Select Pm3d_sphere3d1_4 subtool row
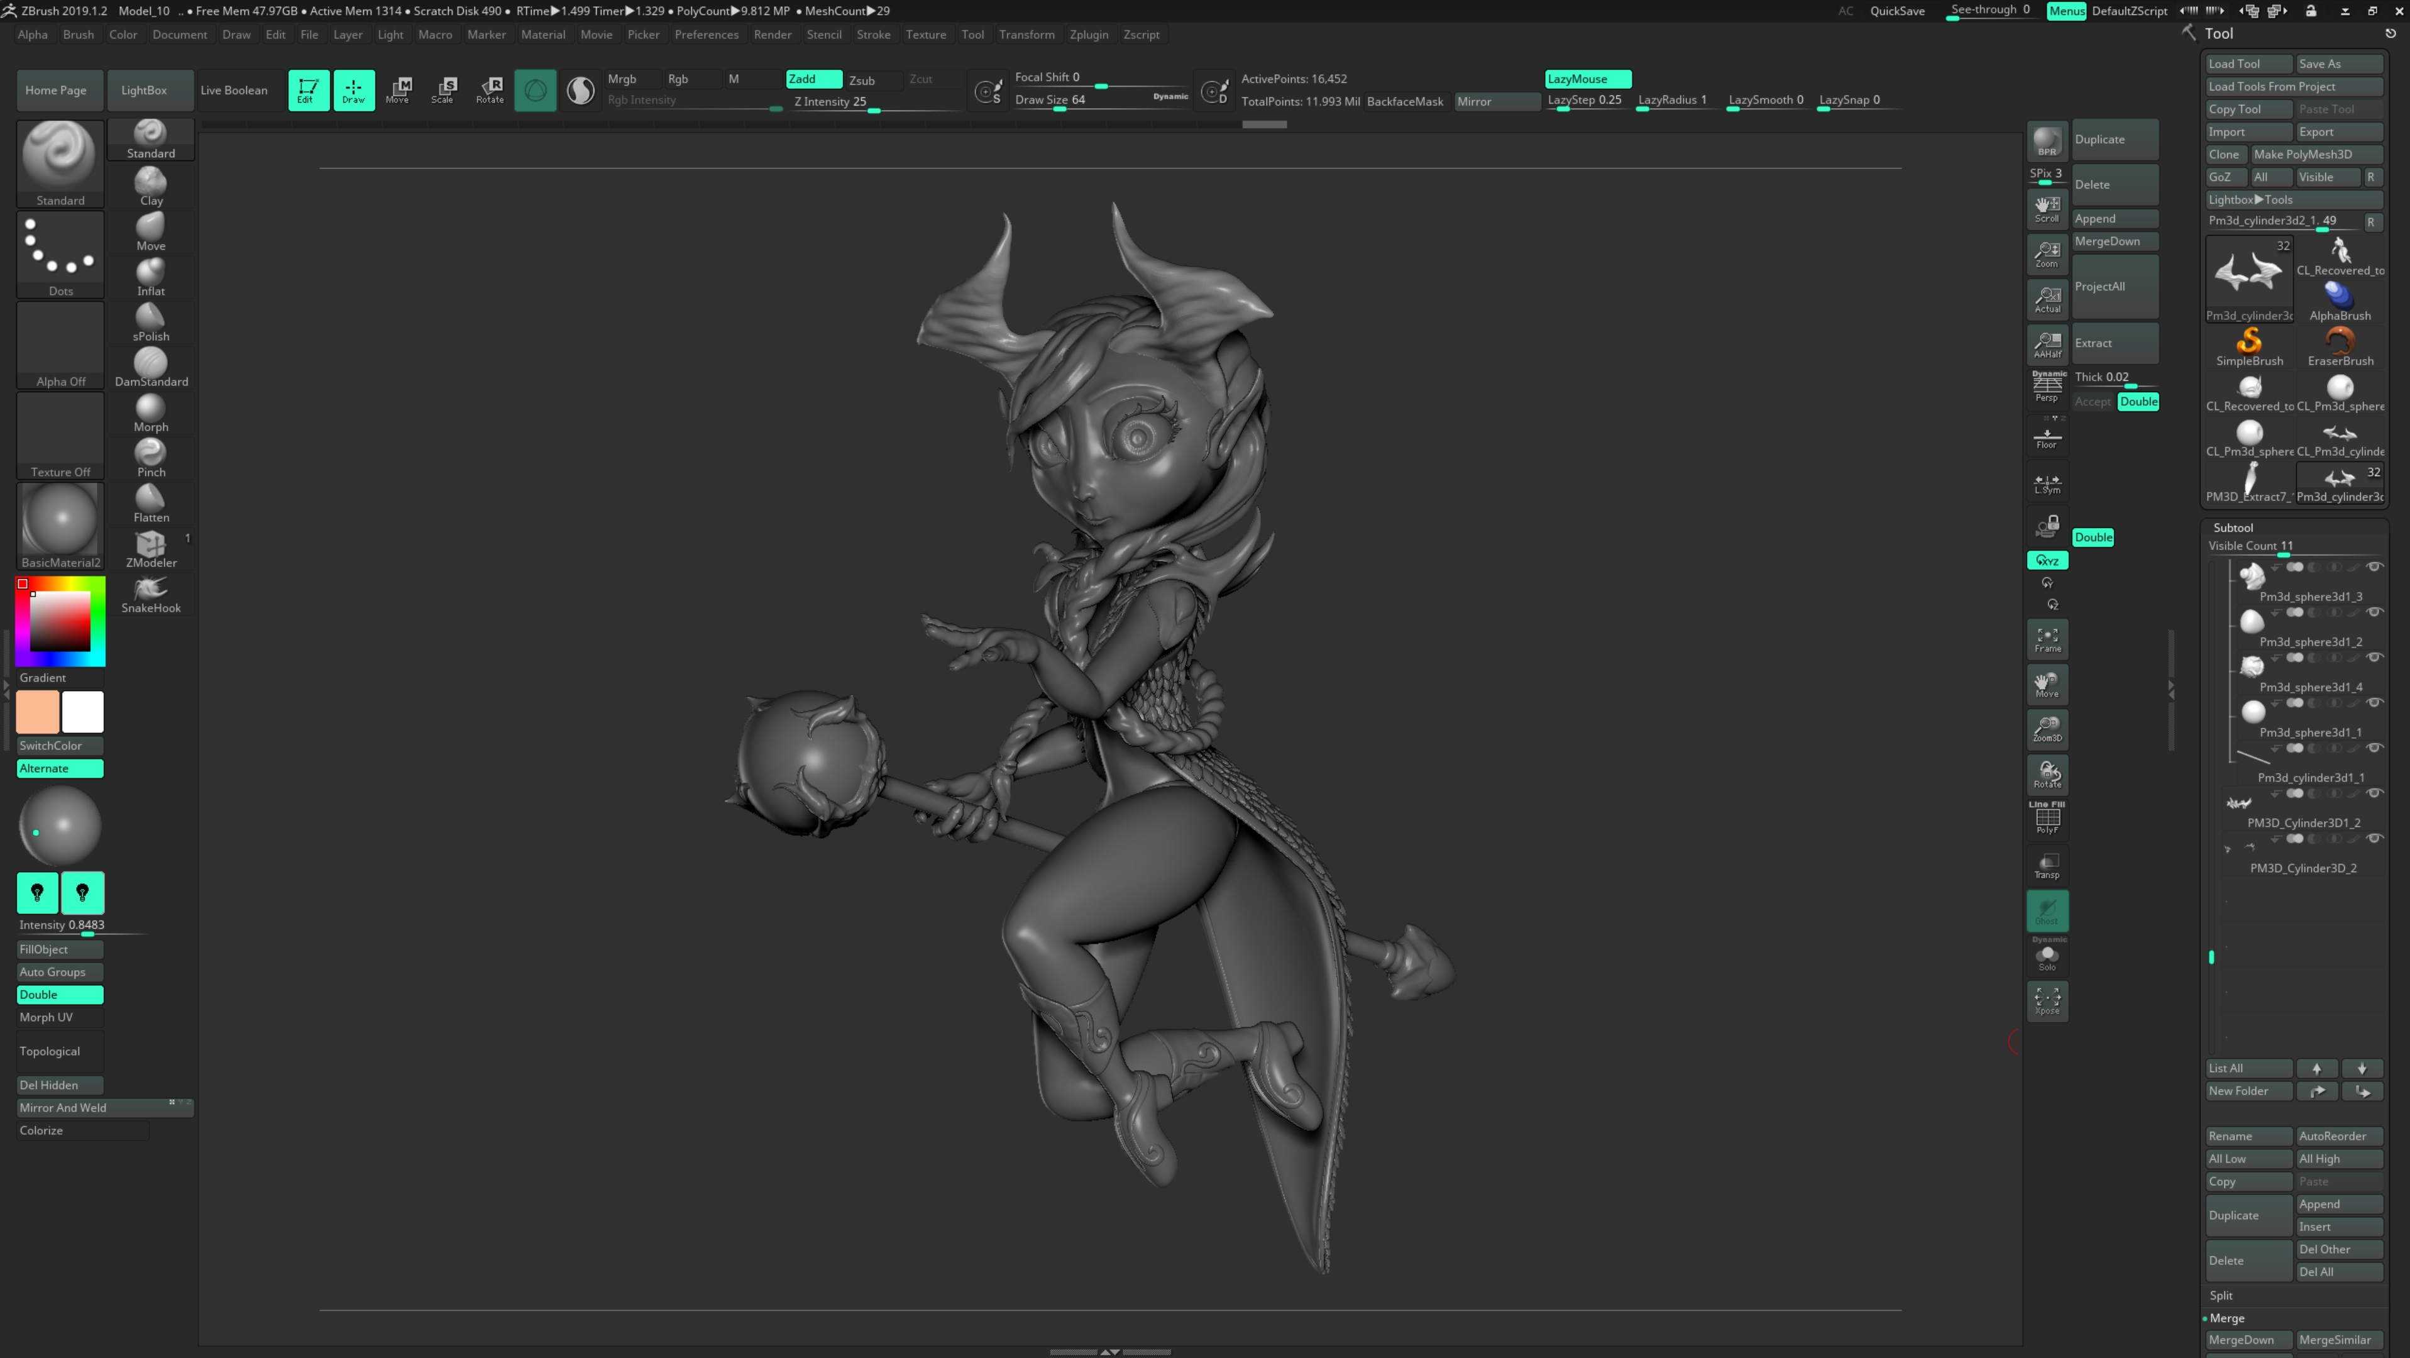 click(2303, 673)
